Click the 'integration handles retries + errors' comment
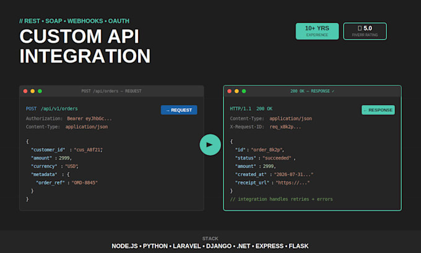Image resolution: width=421 pixels, height=253 pixels. tap(281, 199)
